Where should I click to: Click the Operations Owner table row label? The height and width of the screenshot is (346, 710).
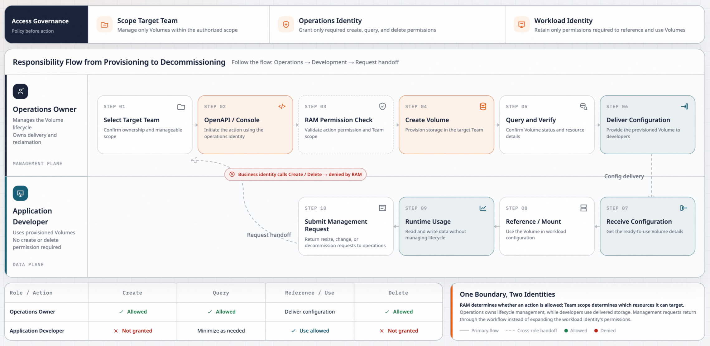tap(32, 312)
